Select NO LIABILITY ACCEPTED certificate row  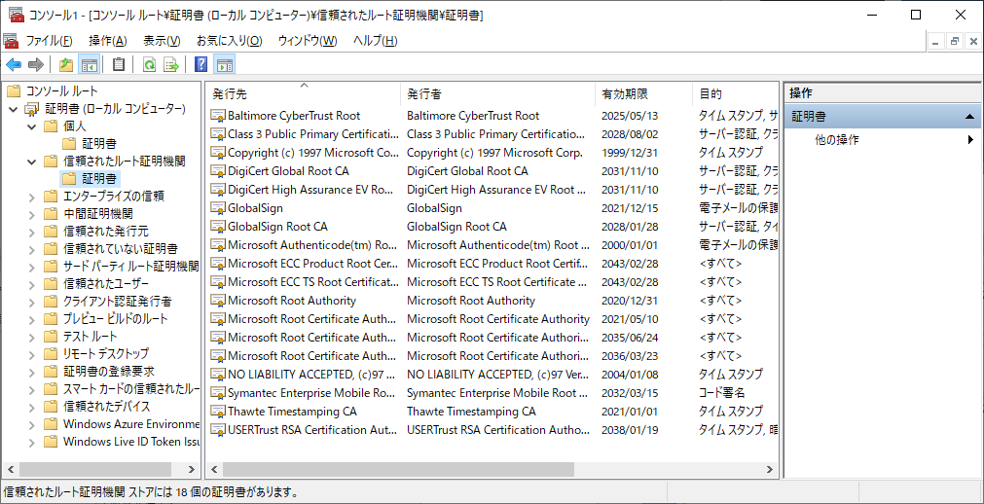click(x=492, y=375)
